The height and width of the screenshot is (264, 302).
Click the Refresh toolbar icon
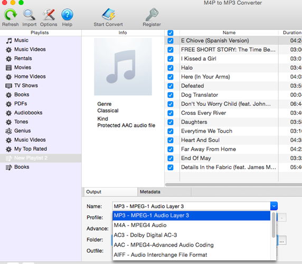(x=11, y=14)
